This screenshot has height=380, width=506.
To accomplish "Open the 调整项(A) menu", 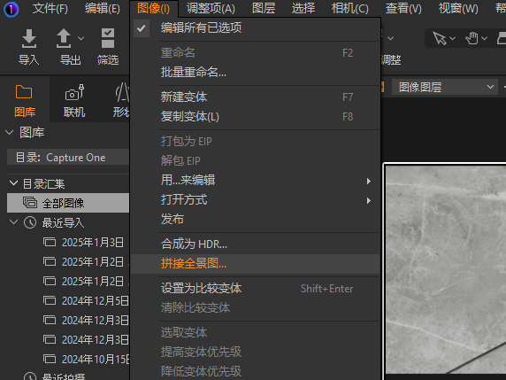I will point(211,9).
